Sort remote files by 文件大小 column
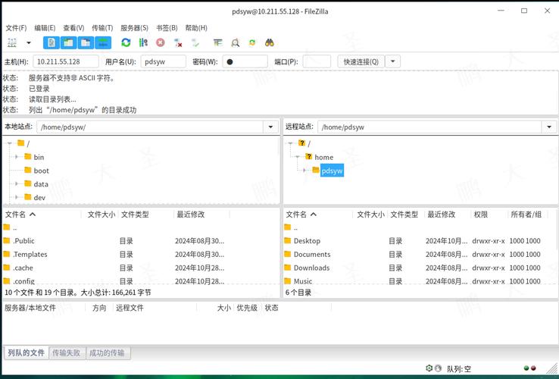 pos(370,215)
